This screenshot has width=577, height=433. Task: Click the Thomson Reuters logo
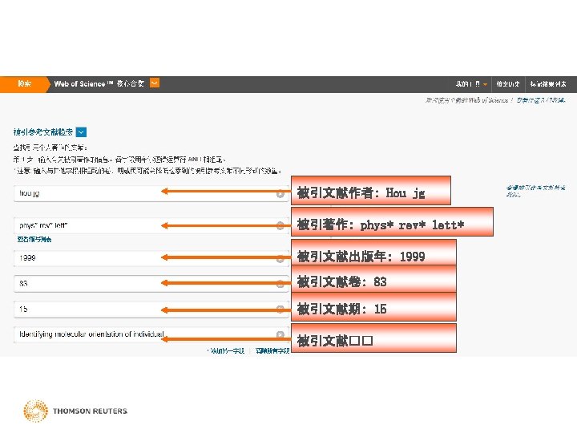[x=75, y=411]
